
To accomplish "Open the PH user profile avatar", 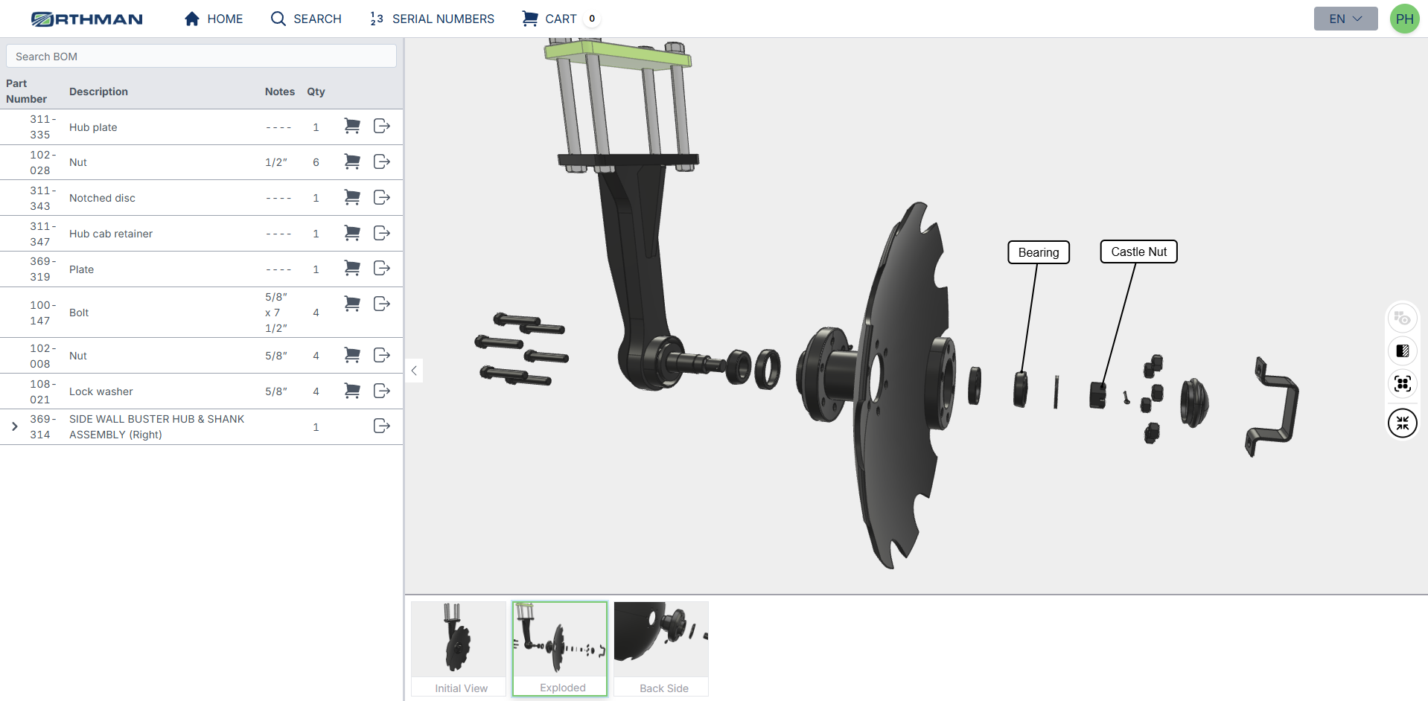I will point(1404,19).
